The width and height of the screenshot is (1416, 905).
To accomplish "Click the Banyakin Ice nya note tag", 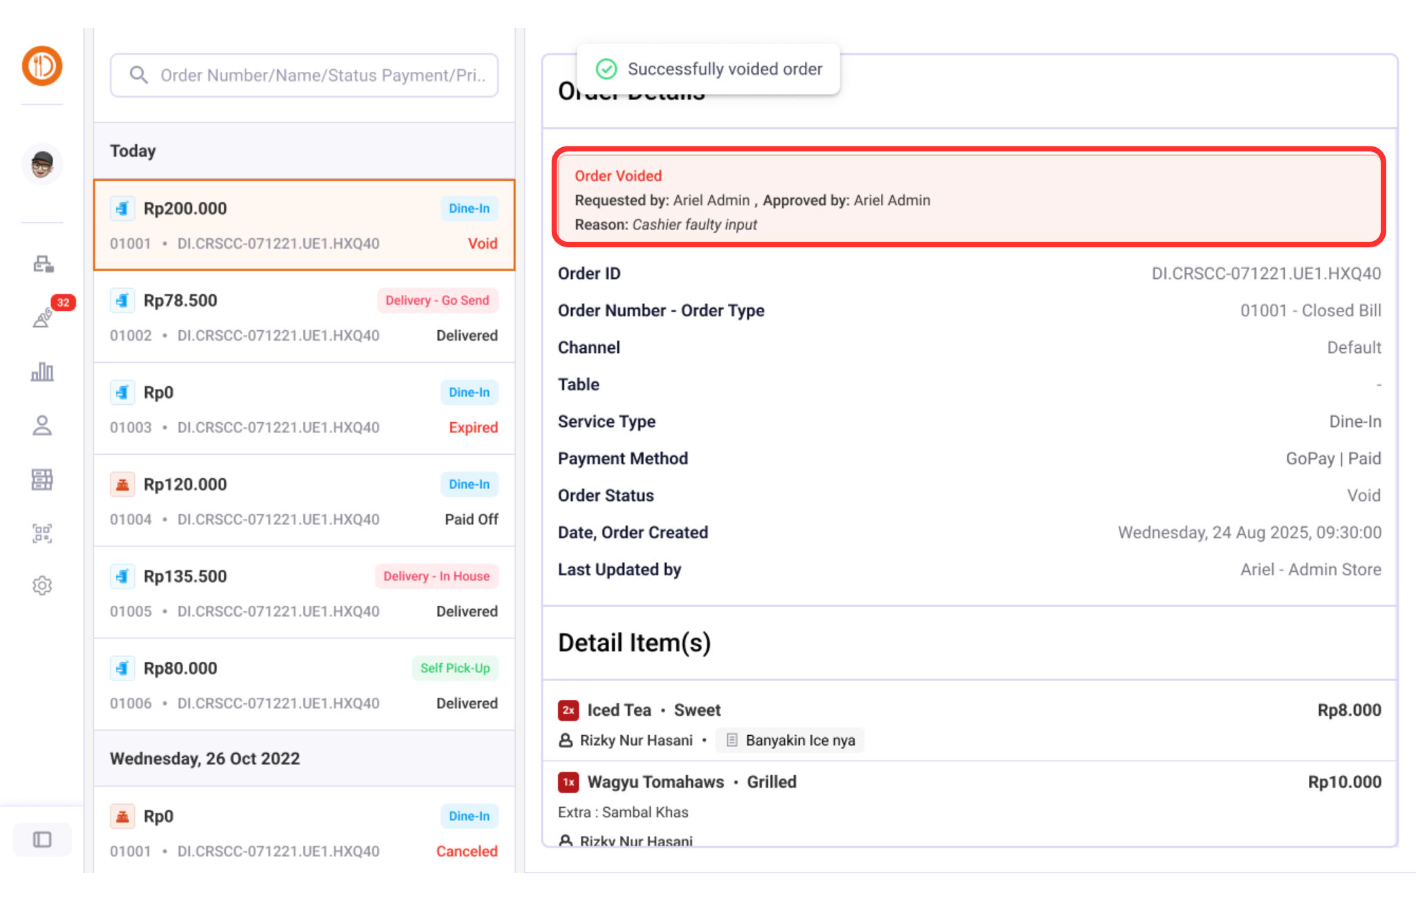I will click(790, 741).
